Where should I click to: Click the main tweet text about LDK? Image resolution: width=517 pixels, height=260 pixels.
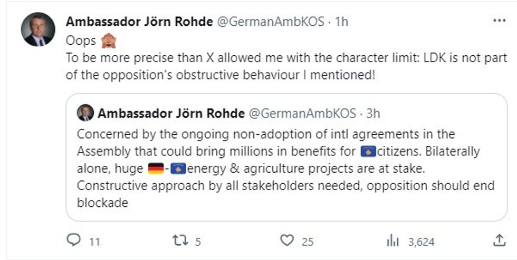click(285, 66)
